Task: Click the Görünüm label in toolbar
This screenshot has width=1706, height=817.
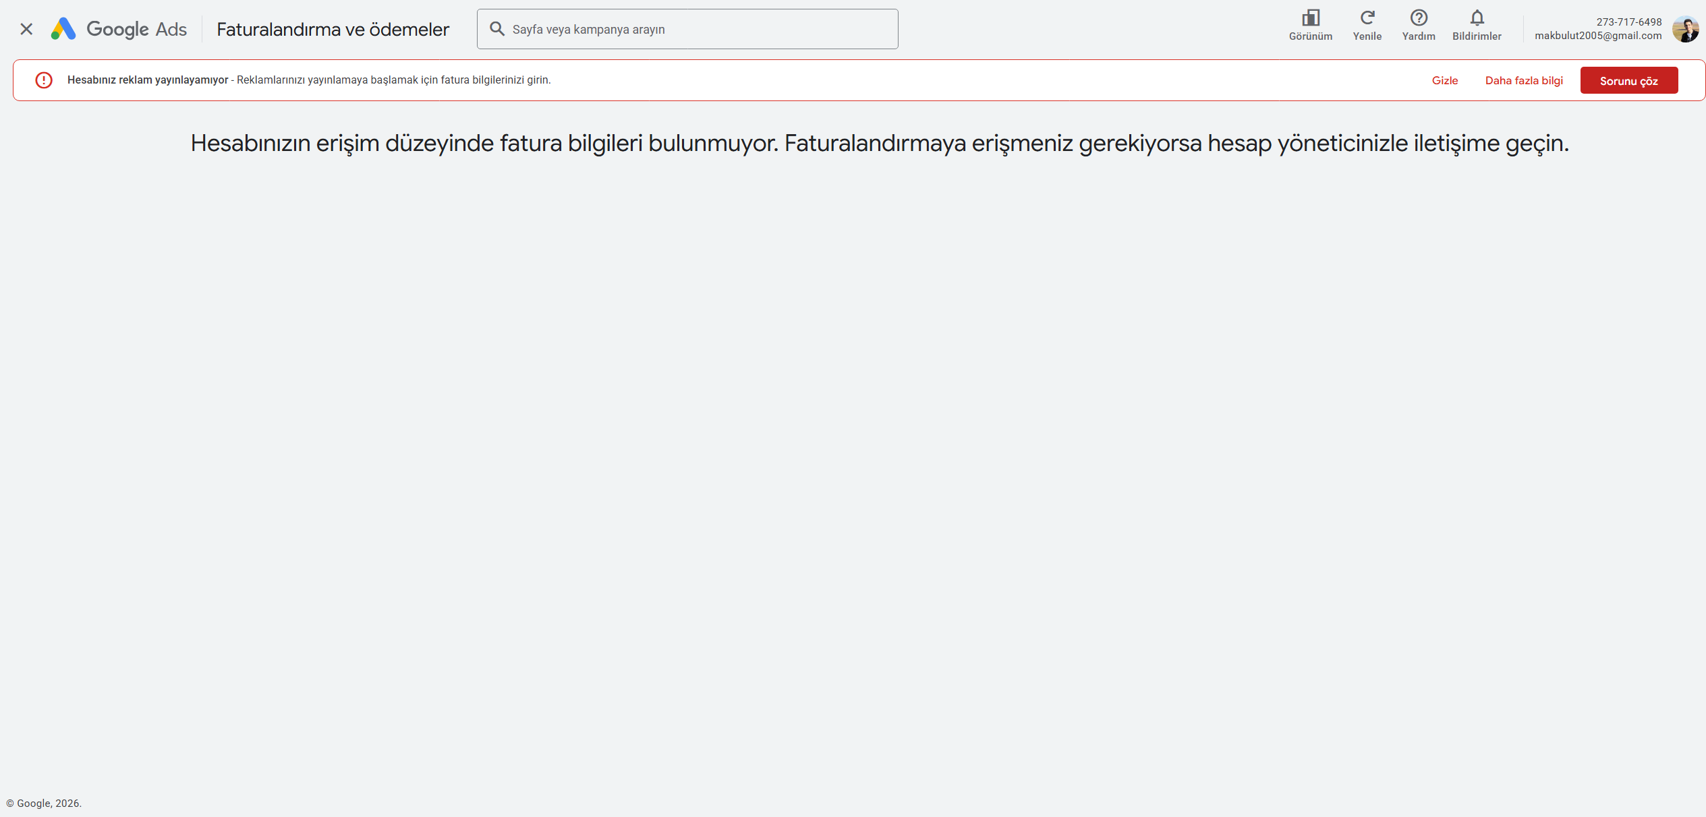Action: 1310,36
